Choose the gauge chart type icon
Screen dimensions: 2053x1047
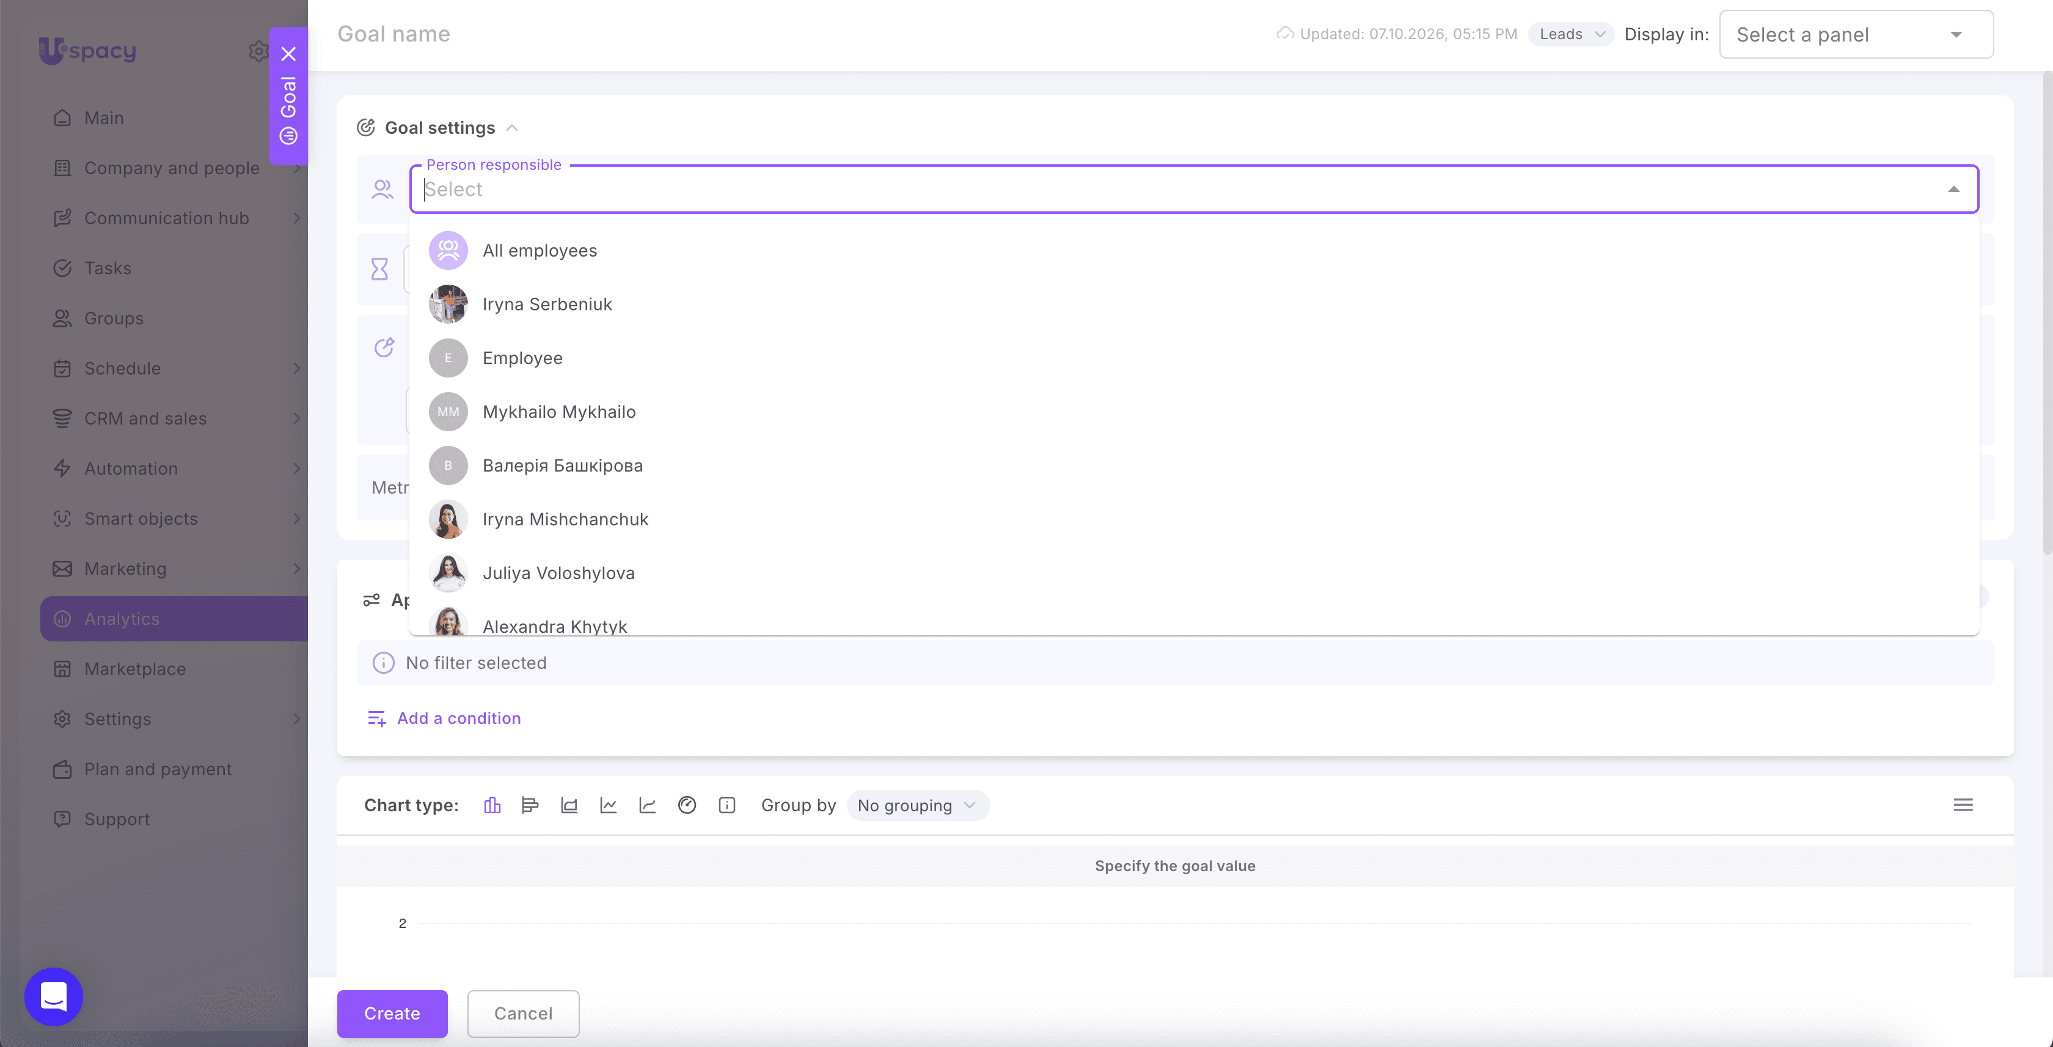[687, 804]
